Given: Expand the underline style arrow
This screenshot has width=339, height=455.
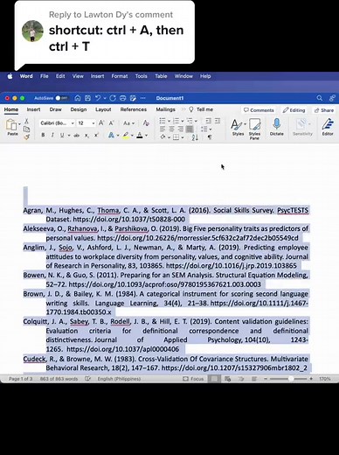Looking at the screenshot, I should [x=69, y=136].
